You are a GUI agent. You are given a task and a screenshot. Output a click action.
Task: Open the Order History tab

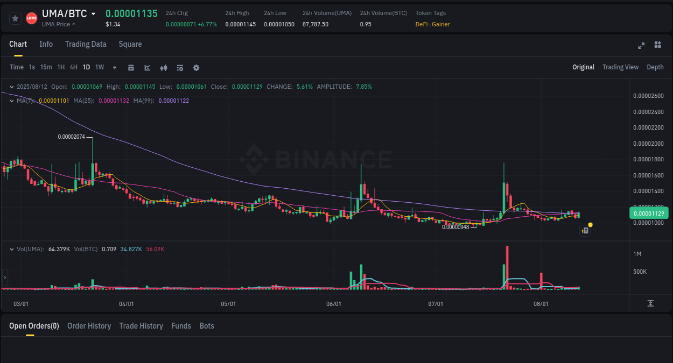point(89,326)
